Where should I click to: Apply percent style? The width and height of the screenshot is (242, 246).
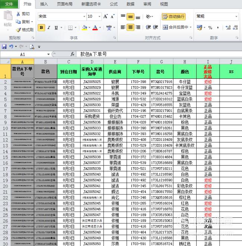click(210, 27)
